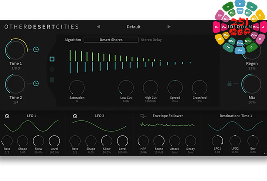The width and height of the screenshot is (267, 181).
Task: Click the square icon beside the delay display
Action: (52, 59)
